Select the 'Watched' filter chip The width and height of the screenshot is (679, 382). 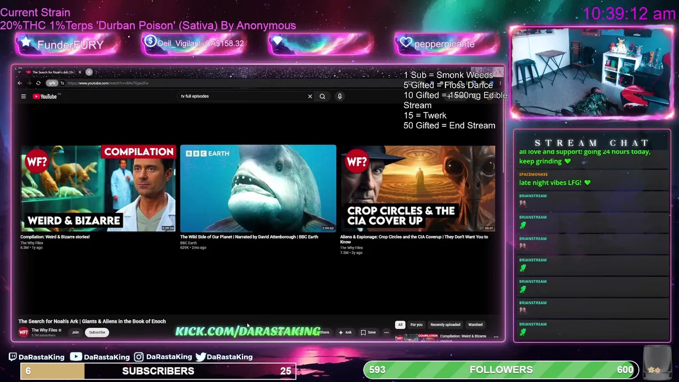click(475, 325)
